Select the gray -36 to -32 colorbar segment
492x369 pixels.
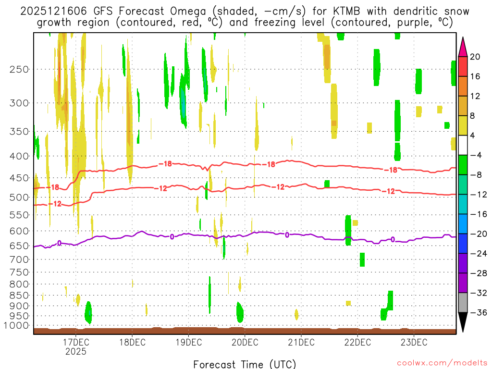tap(463, 303)
